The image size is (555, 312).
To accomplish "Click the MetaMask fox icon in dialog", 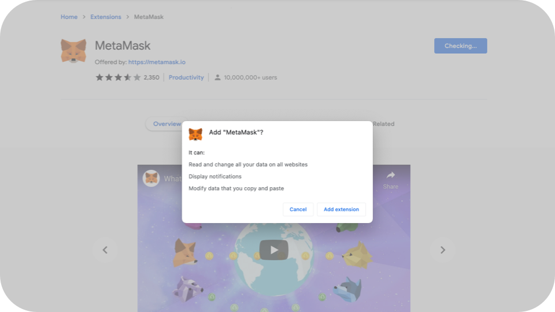I will coord(195,135).
